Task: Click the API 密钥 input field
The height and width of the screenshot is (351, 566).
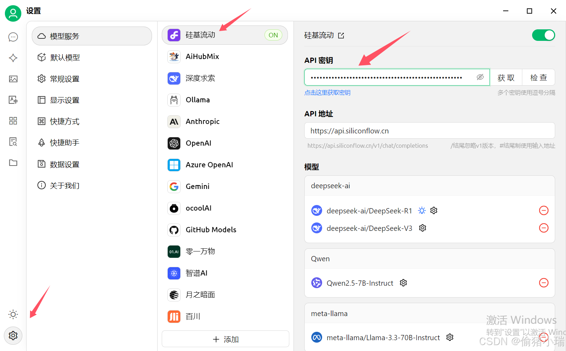Action: [397, 77]
